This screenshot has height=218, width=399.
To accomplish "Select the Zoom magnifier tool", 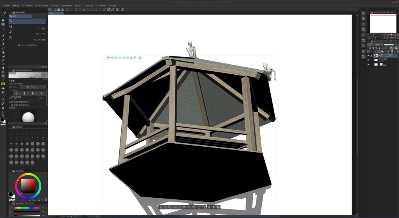I will [3, 16].
